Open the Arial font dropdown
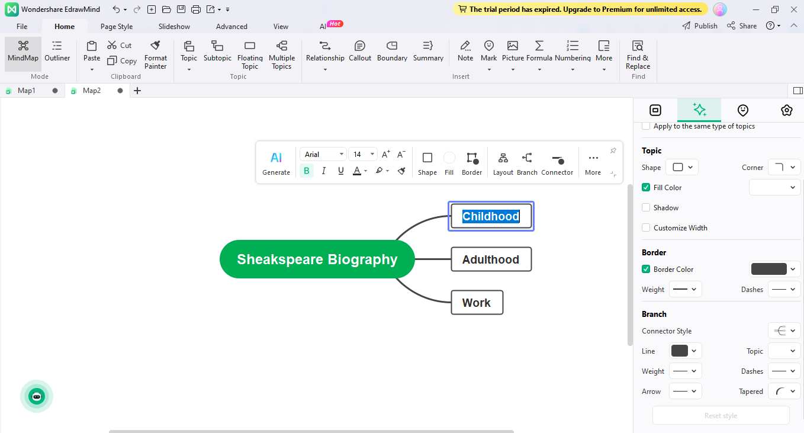Viewport: 804px width, 433px height. (x=323, y=155)
